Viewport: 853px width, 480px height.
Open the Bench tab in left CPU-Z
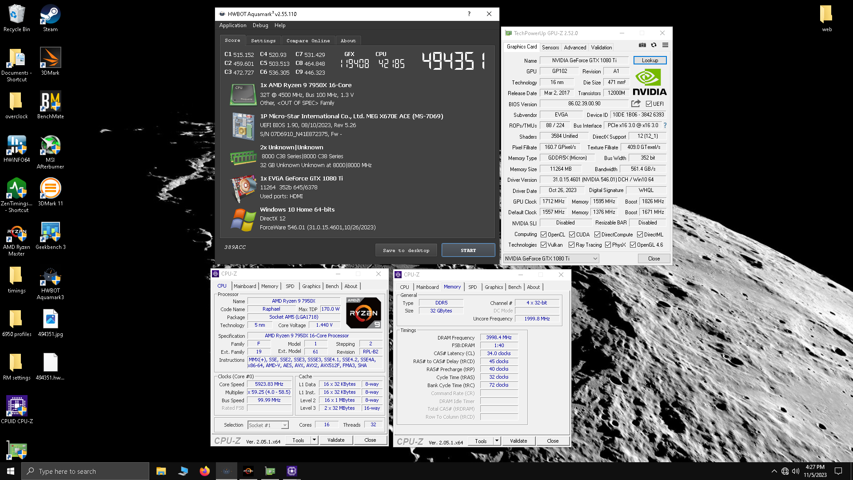332,286
